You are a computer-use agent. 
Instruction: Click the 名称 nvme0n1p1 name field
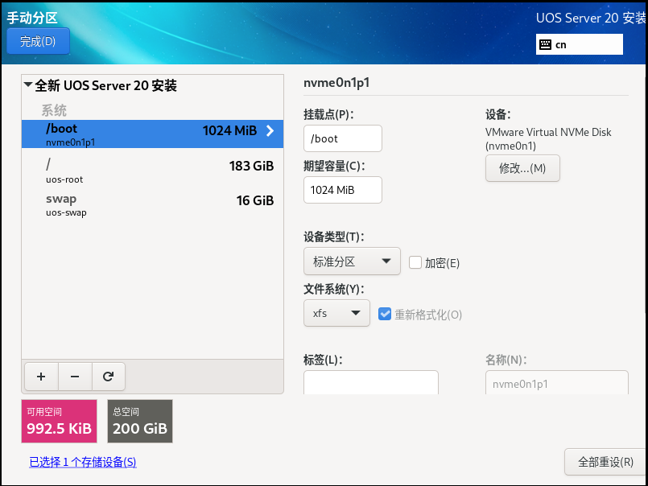tap(557, 383)
